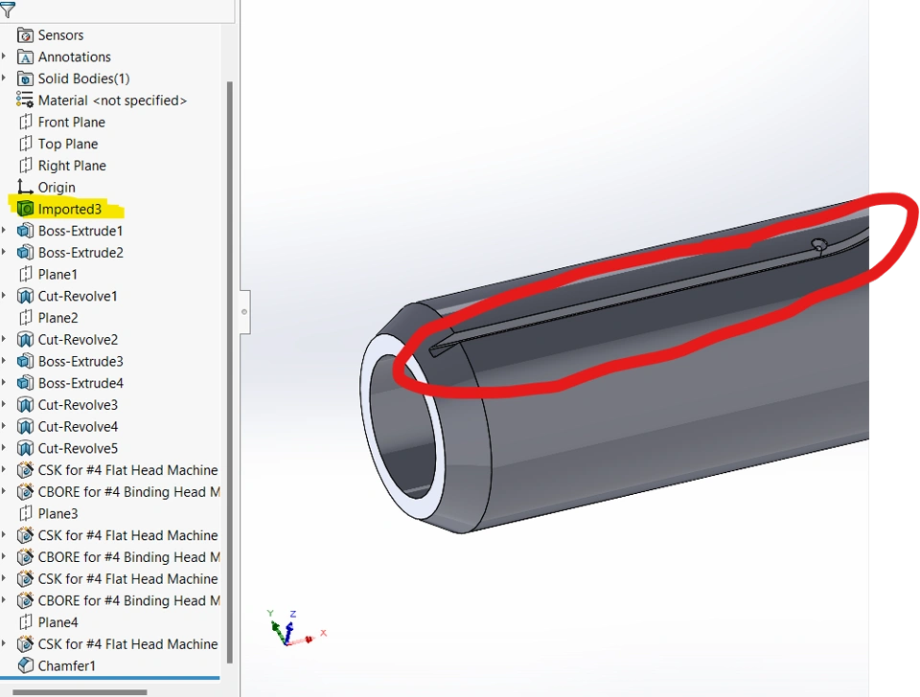Select the 'Origin' label
This screenshot has width=920, height=697.
pyautogui.click(x=57, y=188)
